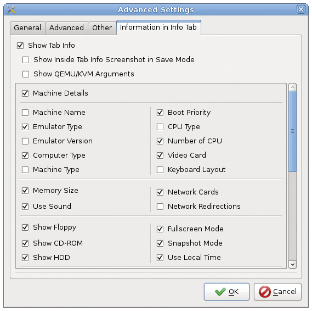Click the green checkmark OK button
The height and width of the screenshot is (311, 312).
click(226, 291)
